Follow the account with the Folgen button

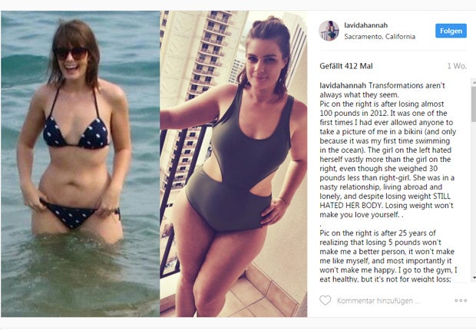451,31
